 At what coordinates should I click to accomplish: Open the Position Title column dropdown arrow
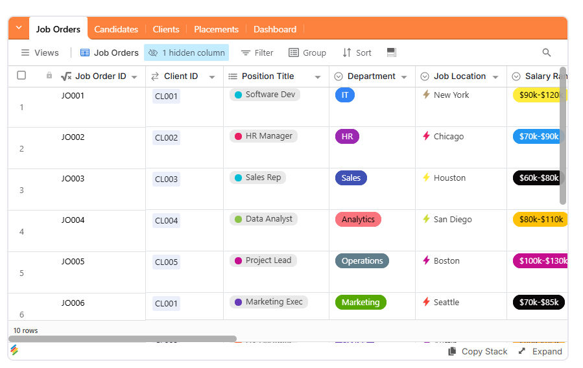click(318, 77)
